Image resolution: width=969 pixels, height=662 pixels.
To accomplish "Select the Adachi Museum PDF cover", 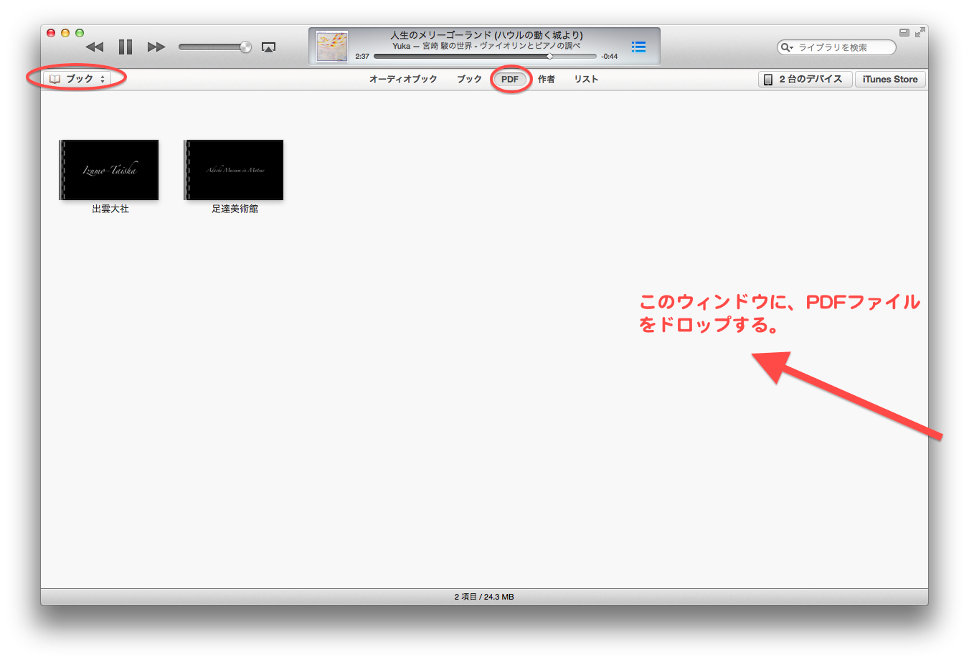I will tap(234, 170).
